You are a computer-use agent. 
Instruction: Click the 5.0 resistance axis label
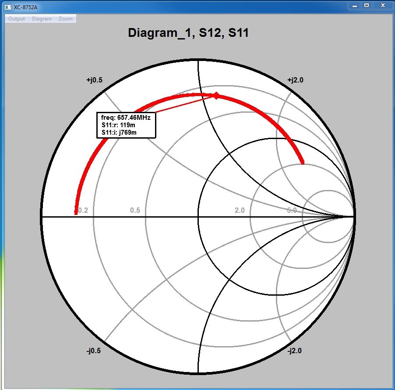coord(292,210)
